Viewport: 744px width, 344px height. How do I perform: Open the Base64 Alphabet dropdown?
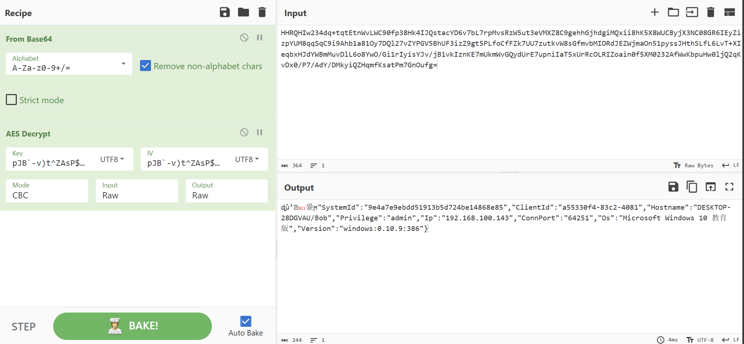pyautogui.click(x=69, y=64)
